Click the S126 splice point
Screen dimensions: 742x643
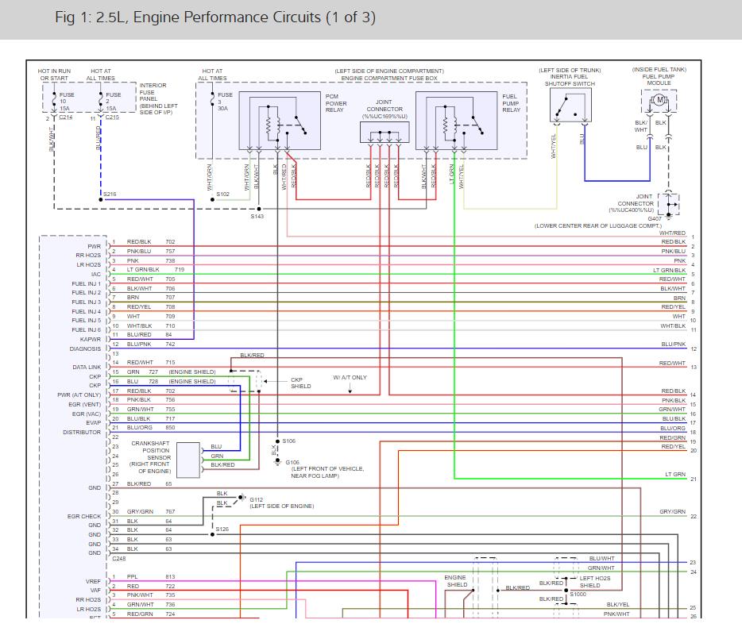point(211,534)
